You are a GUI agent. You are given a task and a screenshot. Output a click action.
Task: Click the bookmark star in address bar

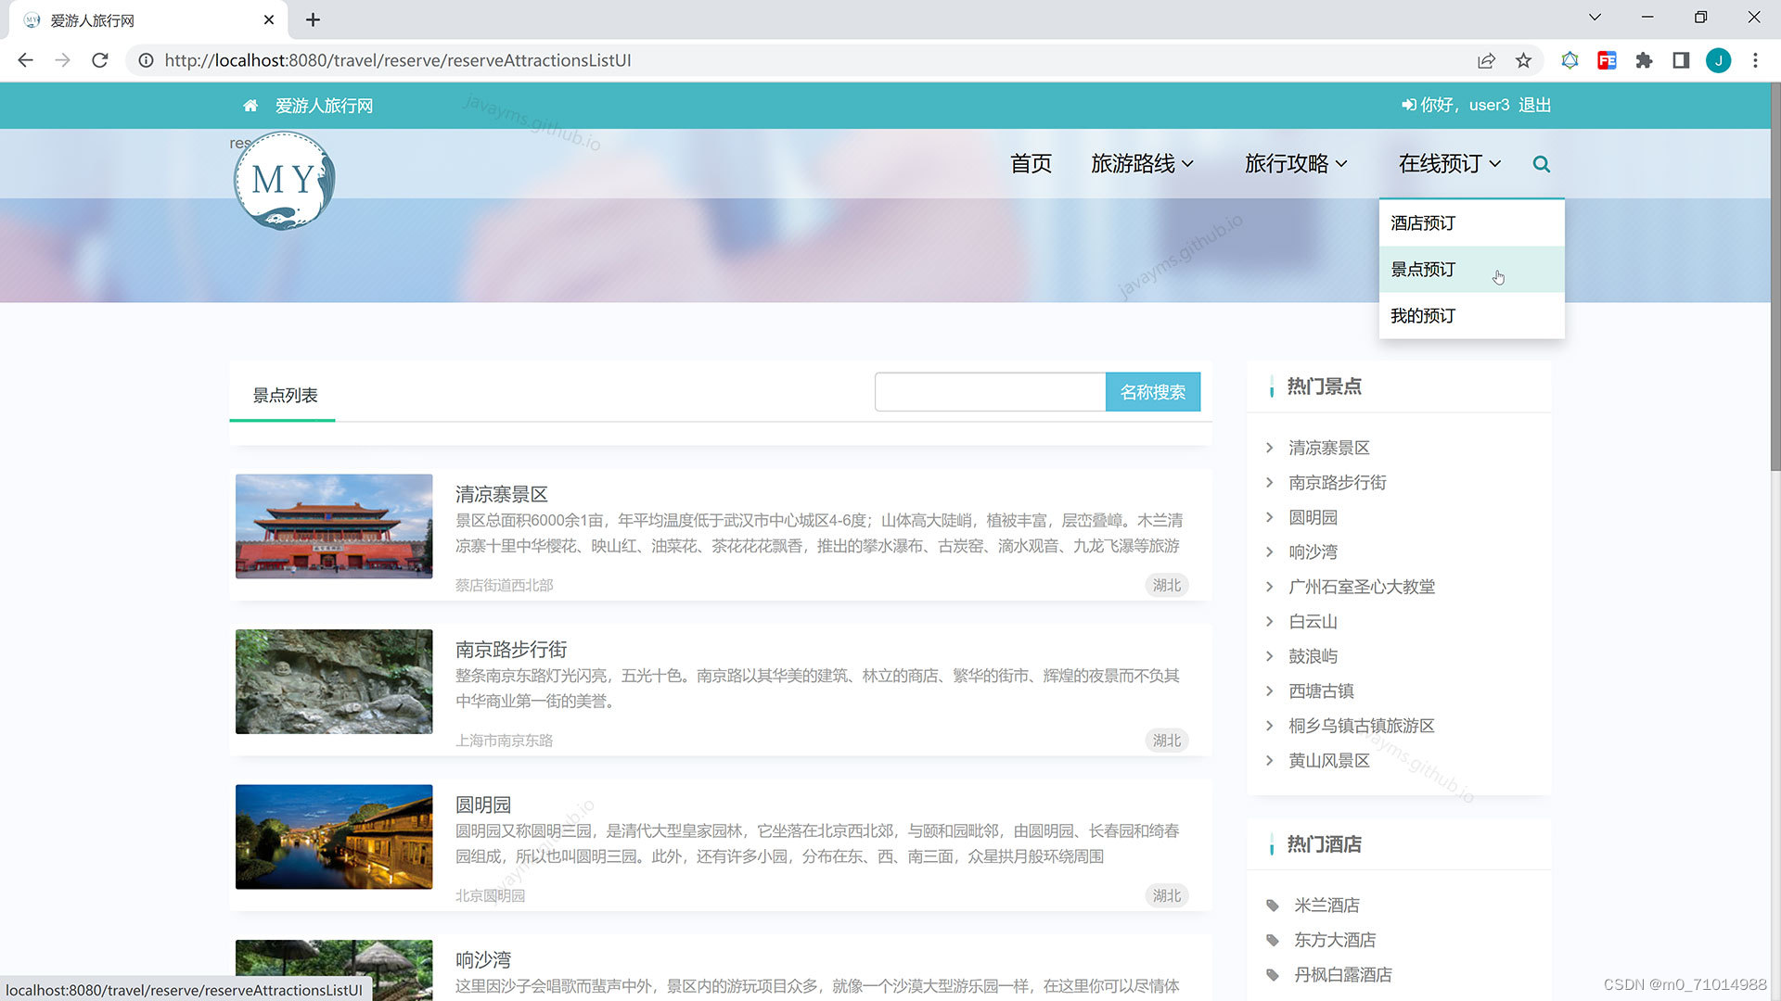tap(1523, 60)
